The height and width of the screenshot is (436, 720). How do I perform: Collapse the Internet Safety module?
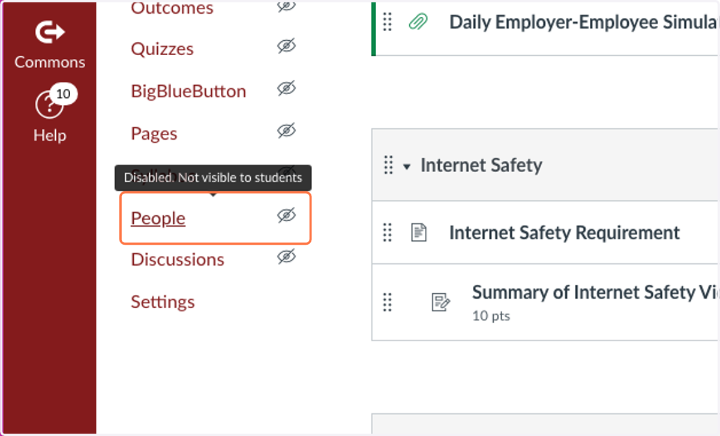pos(407,166)
